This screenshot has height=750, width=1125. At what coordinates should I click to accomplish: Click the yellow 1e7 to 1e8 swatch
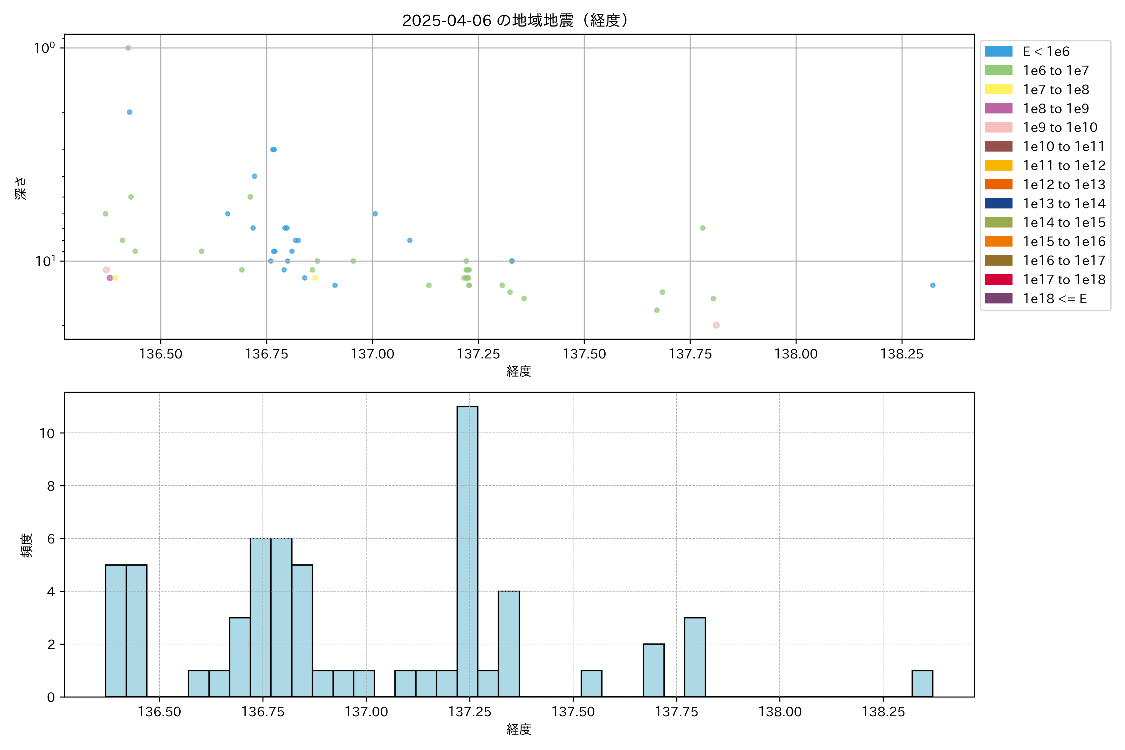tap(999, 89)
